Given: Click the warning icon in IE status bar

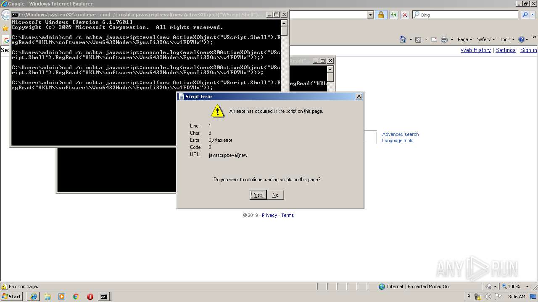Looking at the screenshot, I should tap(4, 286).
